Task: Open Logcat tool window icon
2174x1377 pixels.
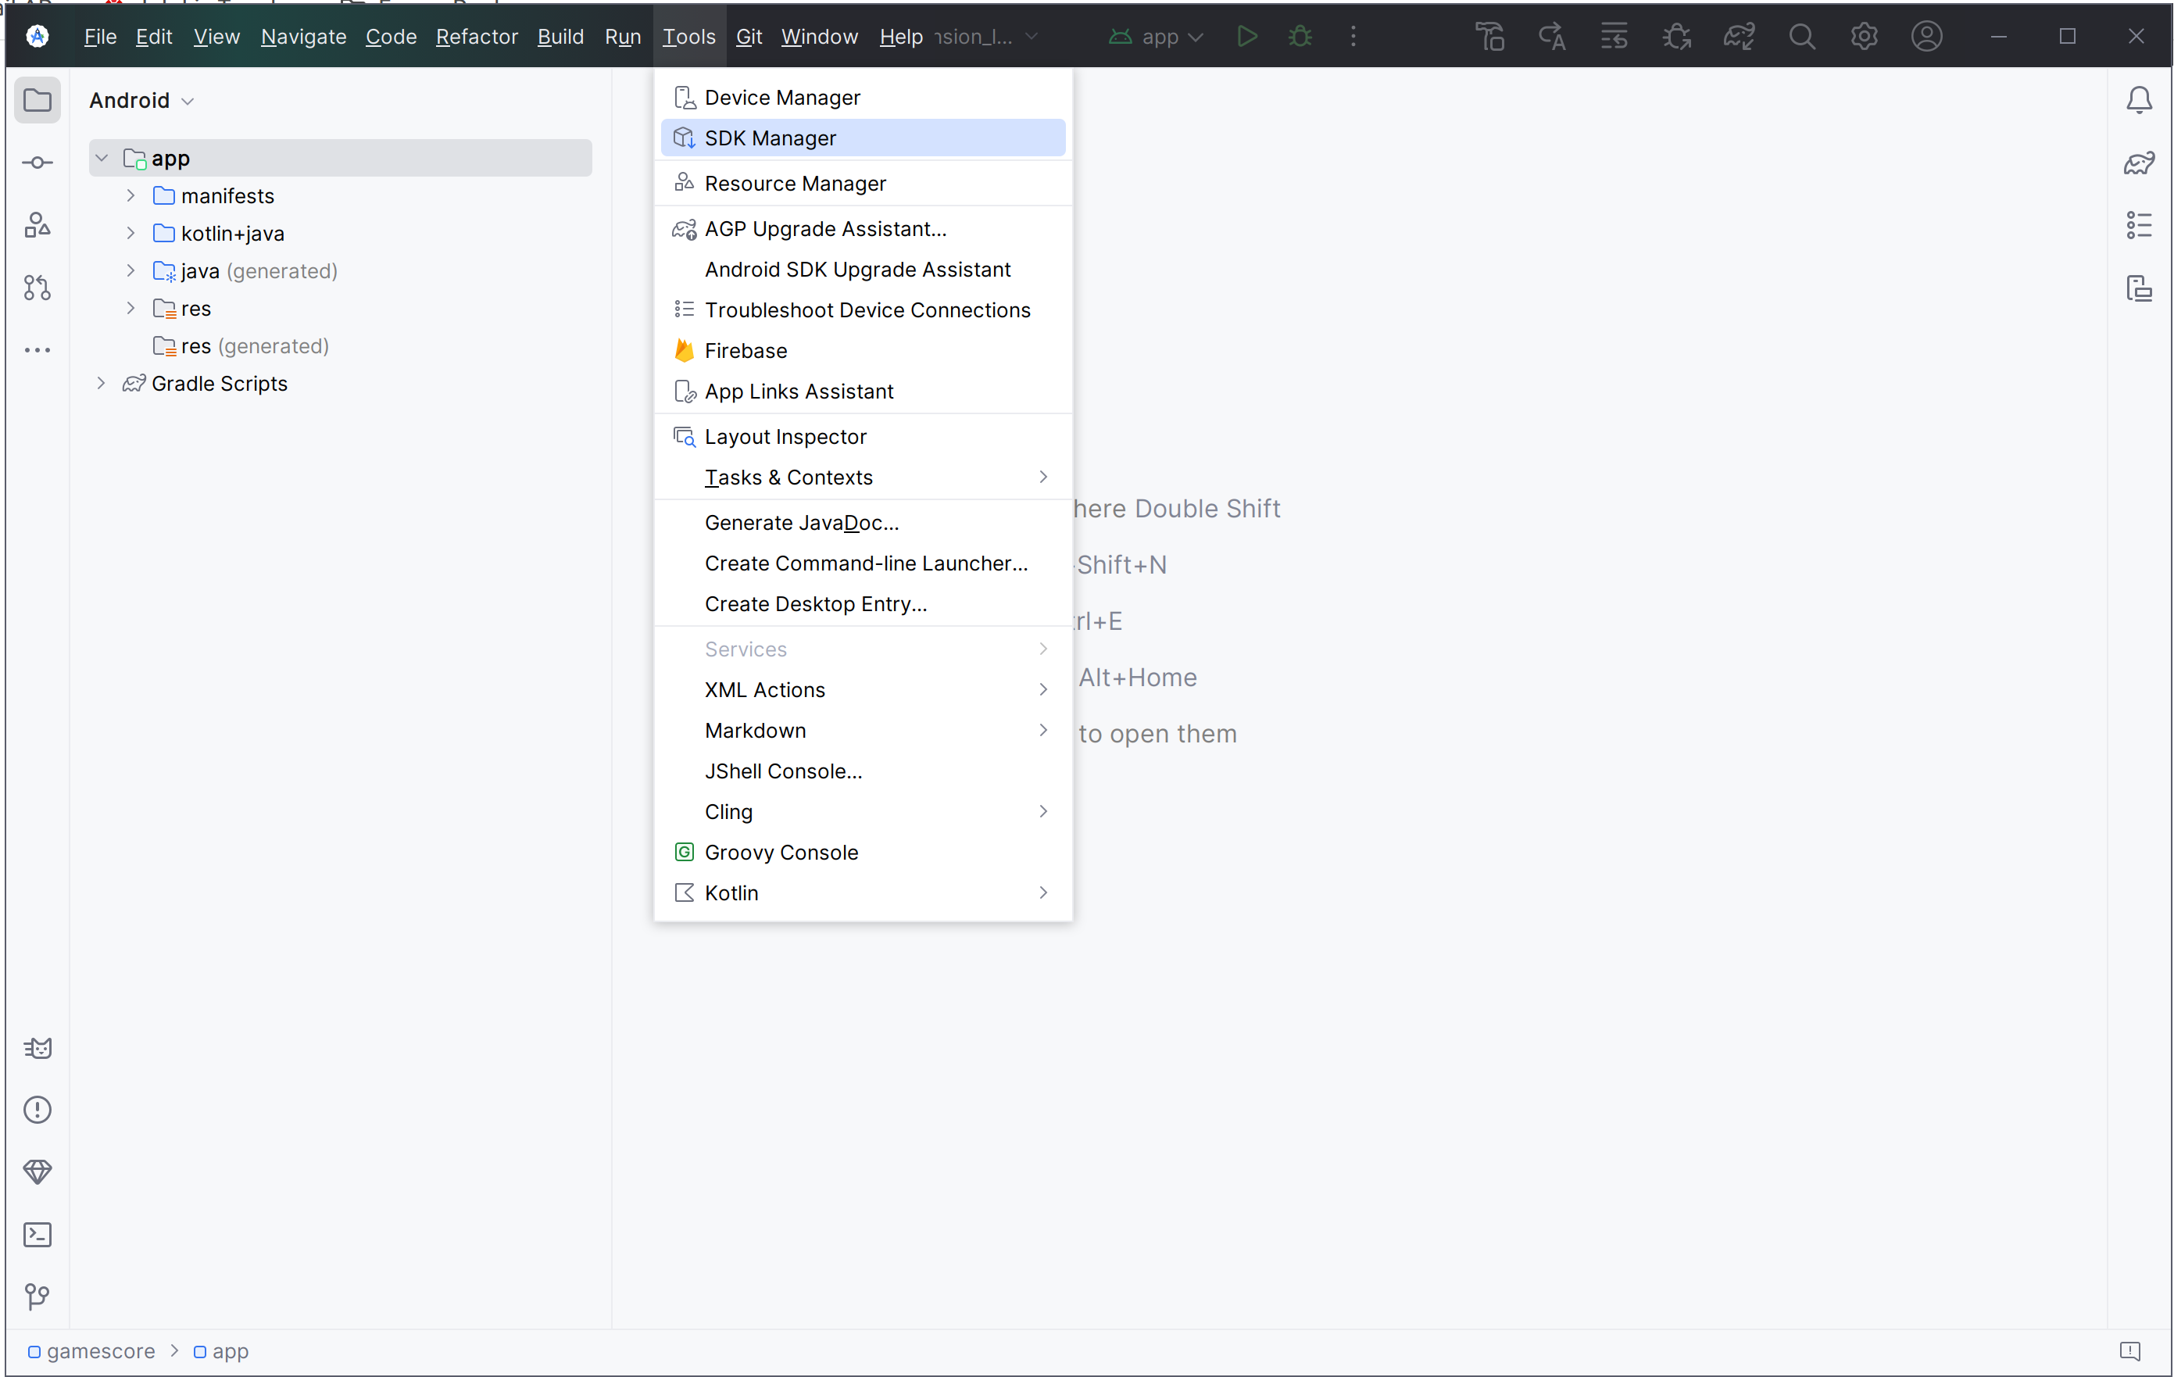Action: (37, 1047)
